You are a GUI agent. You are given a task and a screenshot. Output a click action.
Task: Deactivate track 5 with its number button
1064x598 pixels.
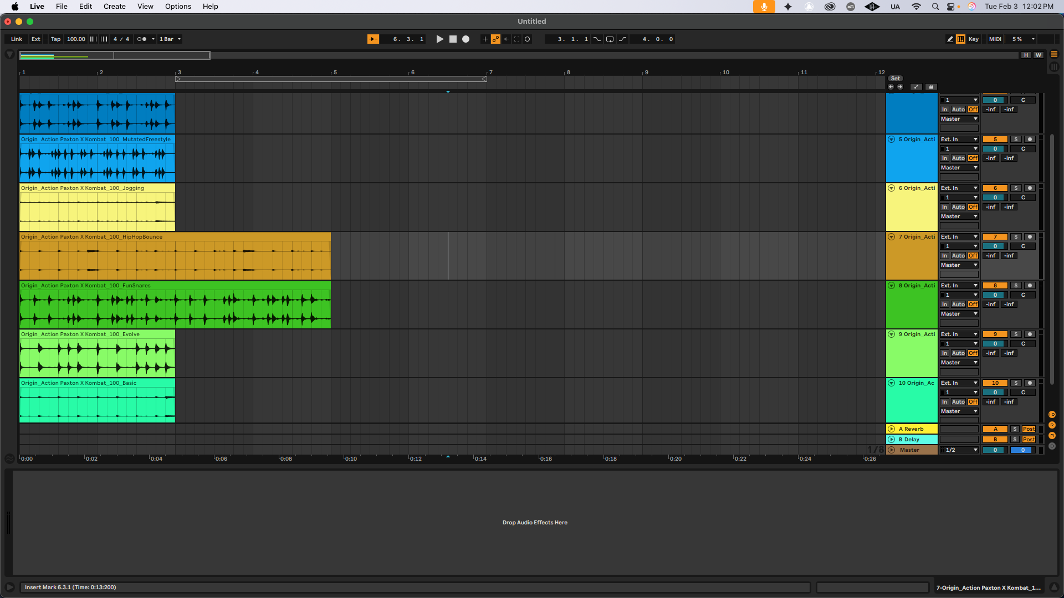tap(995, 140)
